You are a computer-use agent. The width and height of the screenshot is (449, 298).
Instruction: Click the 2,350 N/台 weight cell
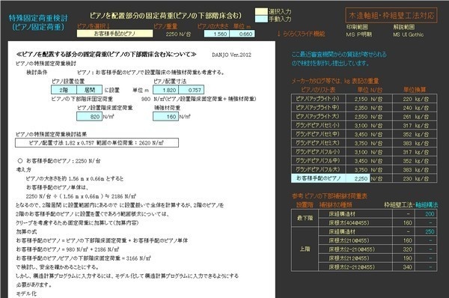[369, 108]
